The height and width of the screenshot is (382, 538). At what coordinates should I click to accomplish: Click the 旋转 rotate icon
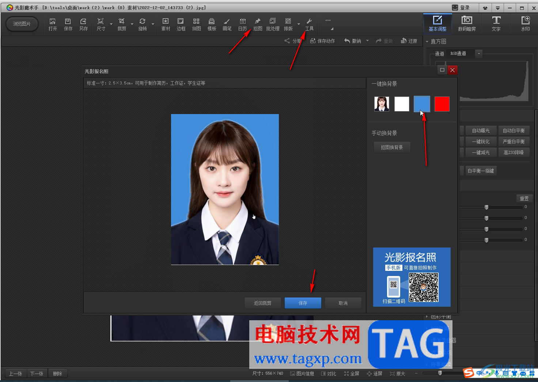[x=143, y=24]
